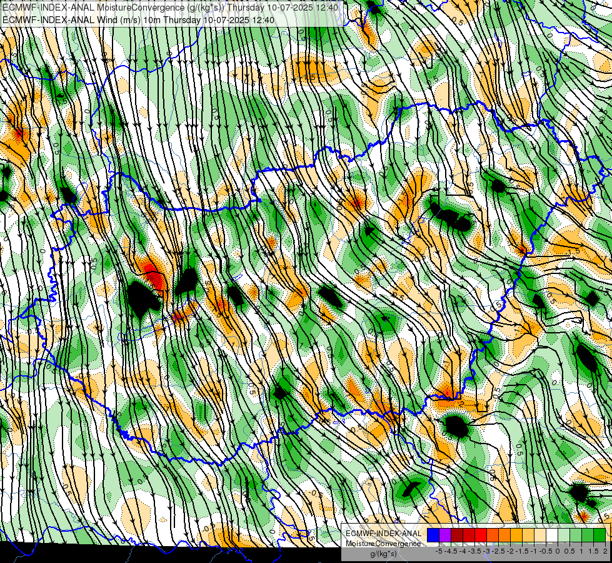Click the MoistureConvergence header line at top
Image resolution: width=612 pixels, height=563 pixels.
point(170,8)
